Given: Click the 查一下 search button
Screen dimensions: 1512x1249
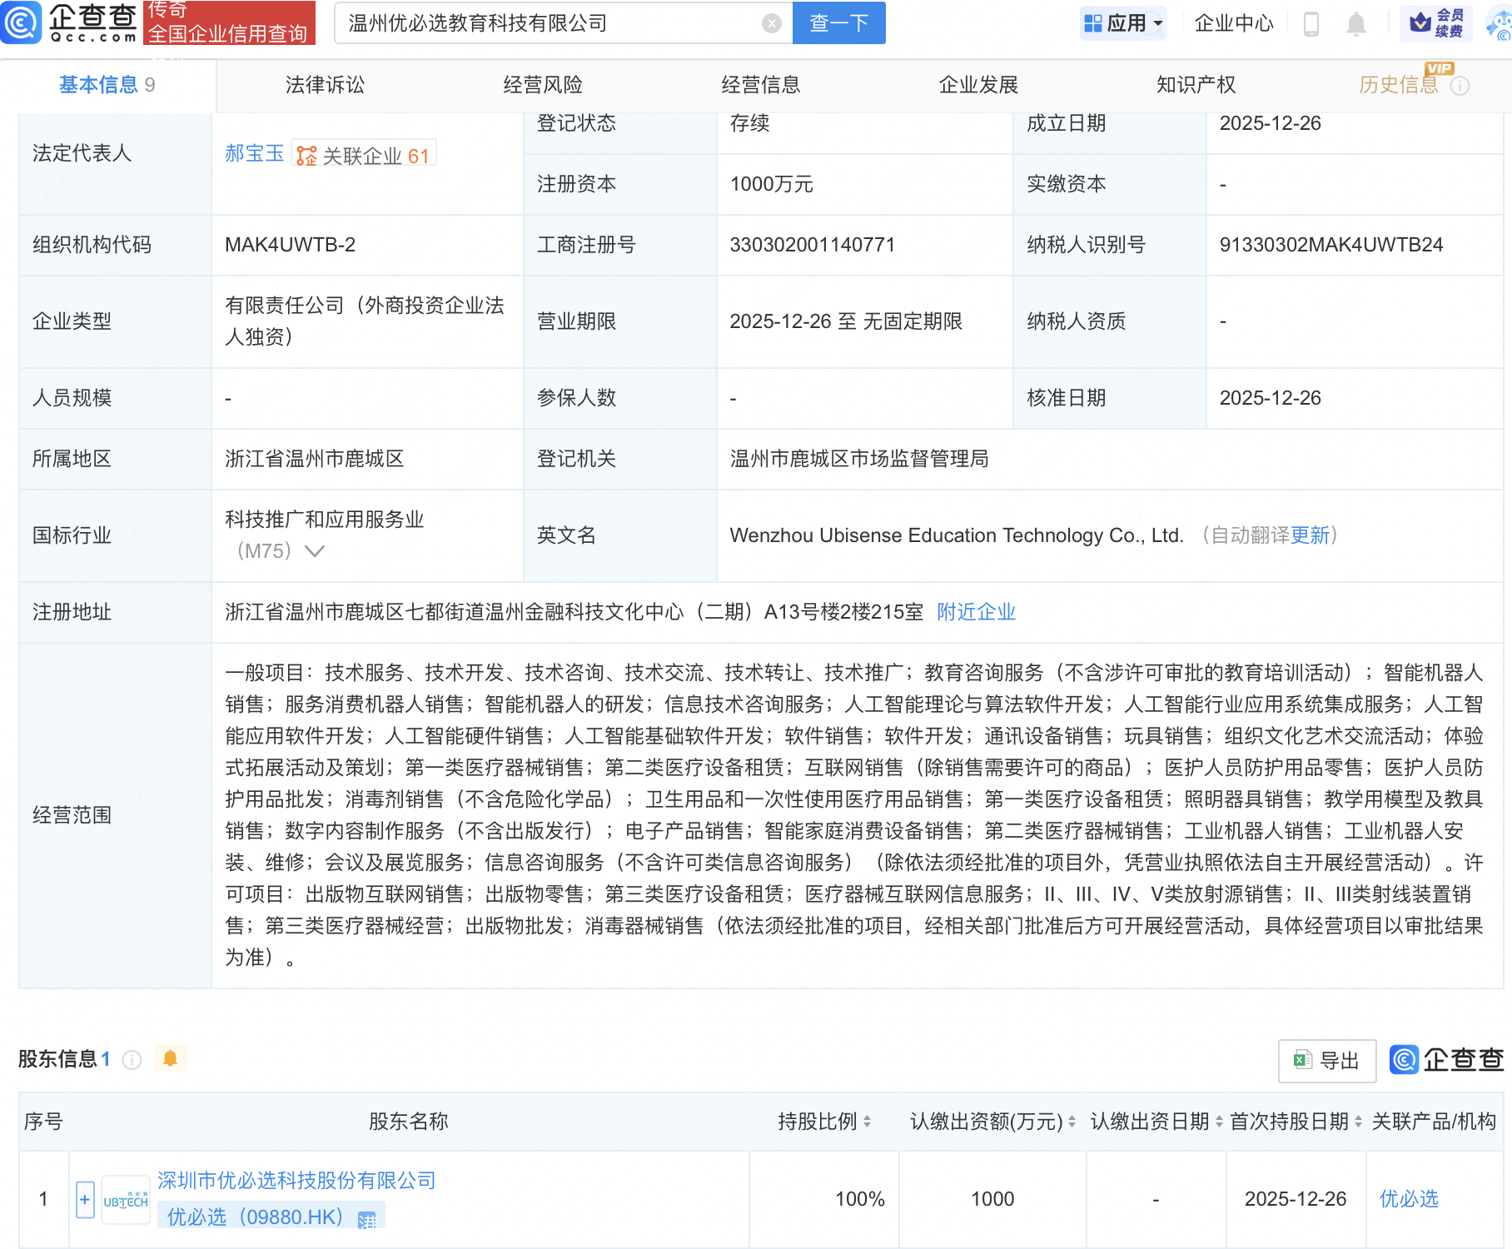Looking at the screenshot, I should pyautogui.click(x=838, y=23).
